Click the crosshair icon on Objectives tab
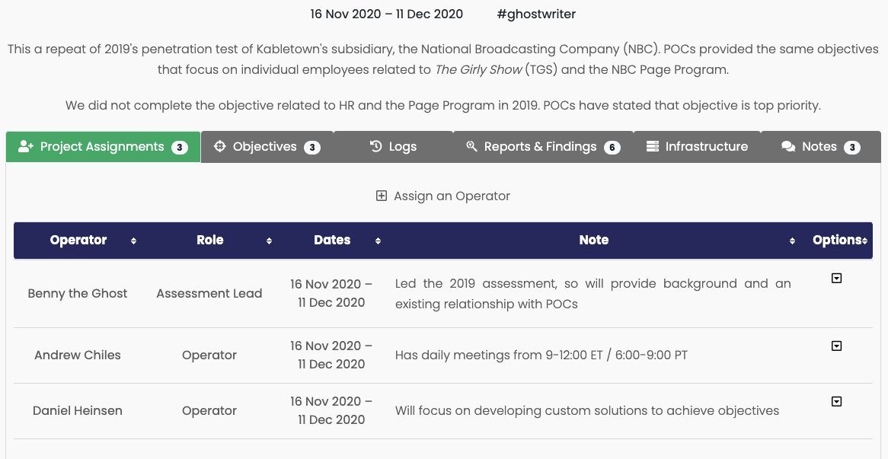Screen dimensions: 888x459 [x=220, y=147]
